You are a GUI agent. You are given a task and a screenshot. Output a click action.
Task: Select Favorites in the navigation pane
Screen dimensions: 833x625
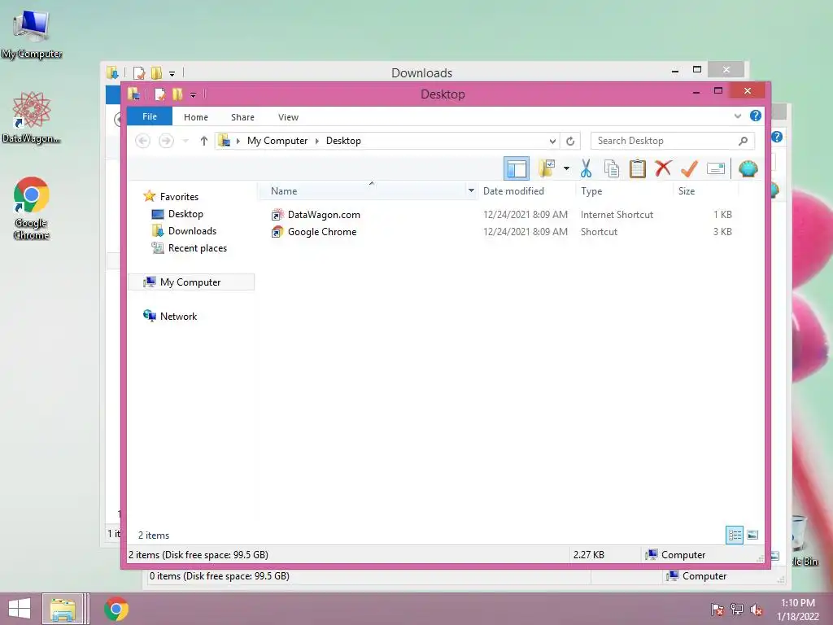(179, 197)
